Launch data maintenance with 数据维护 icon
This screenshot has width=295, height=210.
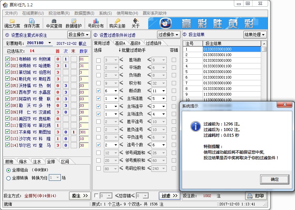pyautogui.click(x=73, y=23)
